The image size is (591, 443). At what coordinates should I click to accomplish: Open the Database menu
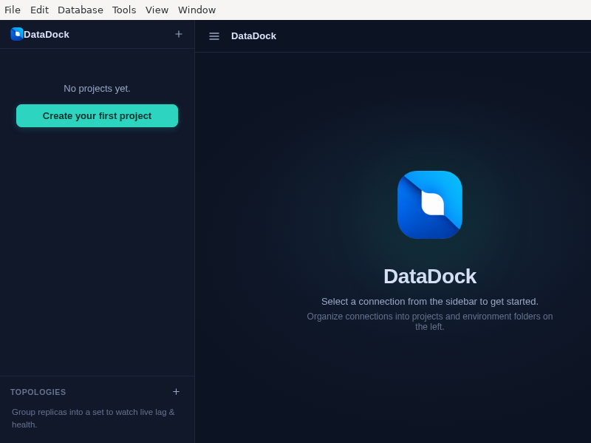point(81,10)
